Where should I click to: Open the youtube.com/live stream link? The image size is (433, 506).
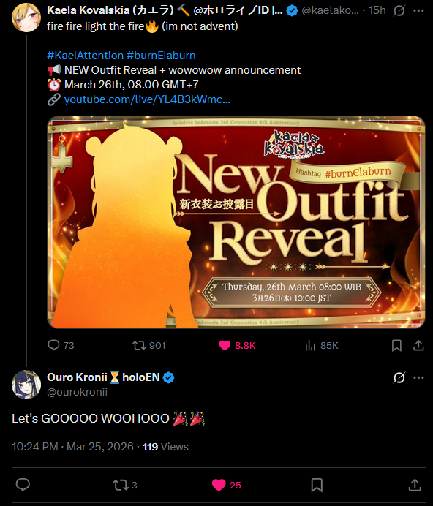(147, 99)
